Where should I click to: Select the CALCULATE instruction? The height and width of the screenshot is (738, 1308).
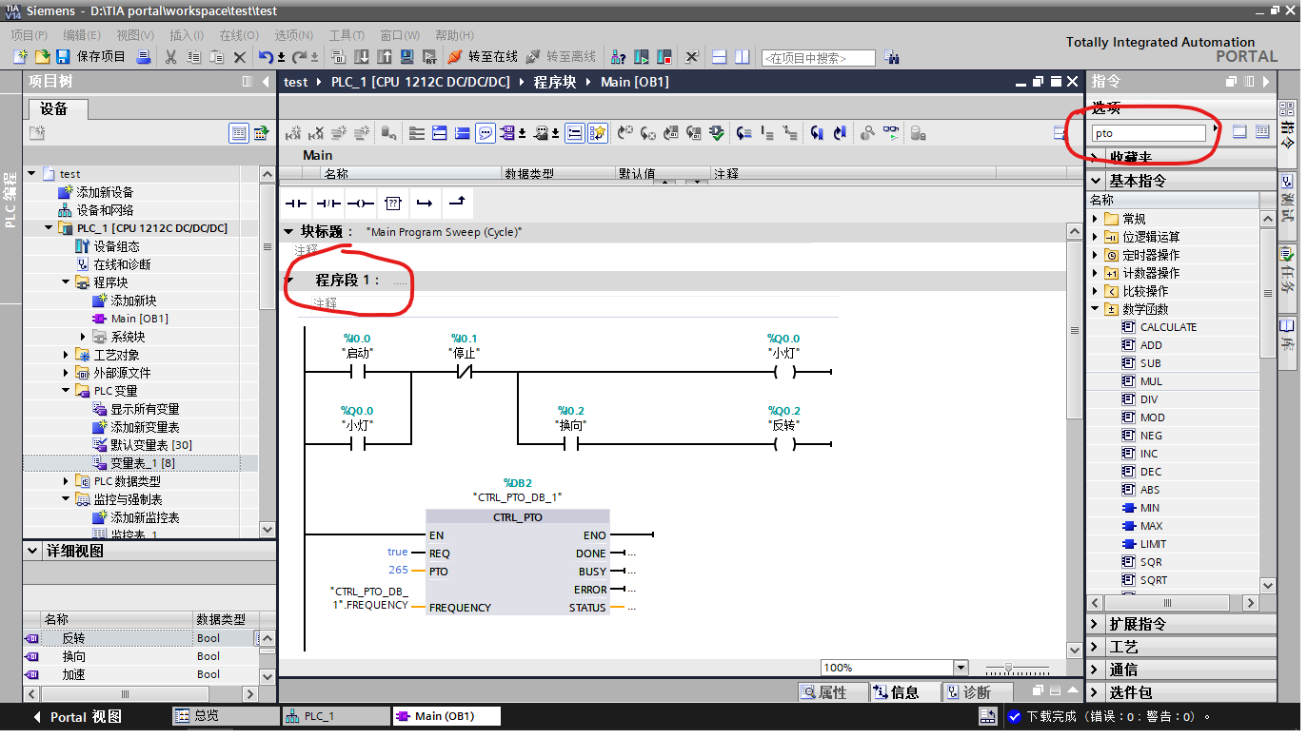click(1168, 327)
